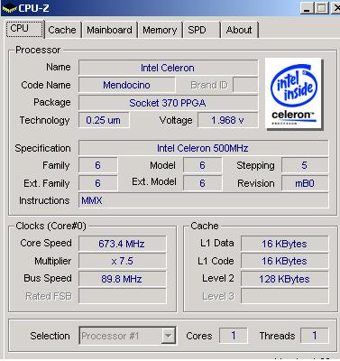Image resolution: width=340 pixels, height=361 pixels.
Task: Select the Memory tab
Action: coord(160,30)
